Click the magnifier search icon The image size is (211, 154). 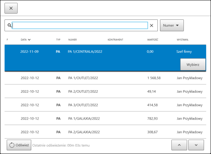(9, 25)
